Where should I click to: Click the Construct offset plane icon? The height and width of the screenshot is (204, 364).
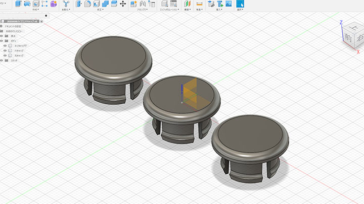pos(187,4)
